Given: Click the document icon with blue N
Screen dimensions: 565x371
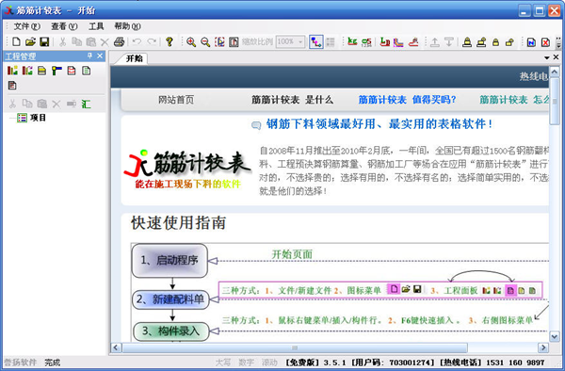Looking at the screenshot, I should [x=531, y=42].
